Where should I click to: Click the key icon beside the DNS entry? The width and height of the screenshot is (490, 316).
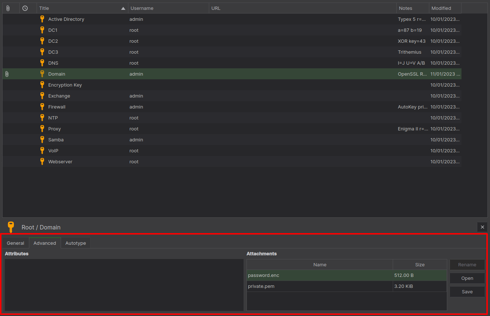click(42, 63)
